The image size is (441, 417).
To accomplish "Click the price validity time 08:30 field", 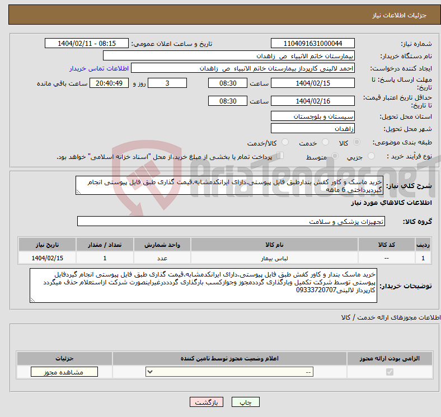I will click(x=228, y=101).
